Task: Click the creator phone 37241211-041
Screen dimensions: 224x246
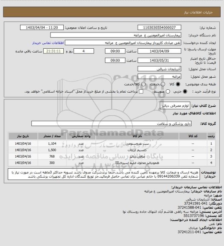Action: 189,232
